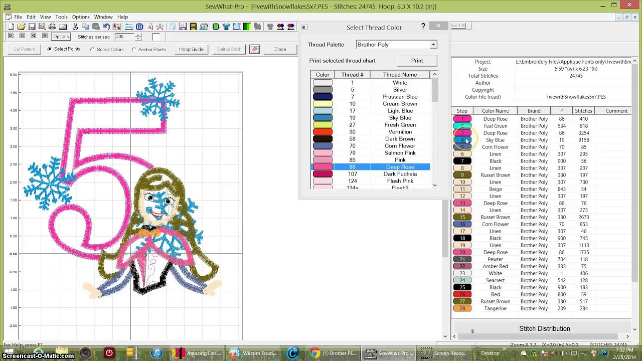Click the Screen Recorder taskbar item
Image resolution: width=642 pixels, height=361 pixels.
444,353
